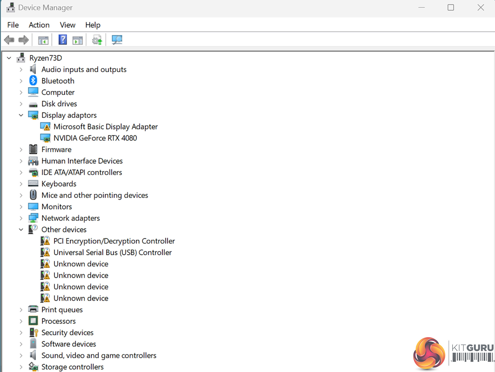This screenshot has height=372, width=495.
Task: Expand the Processors category
Action: tap(21, 321)
